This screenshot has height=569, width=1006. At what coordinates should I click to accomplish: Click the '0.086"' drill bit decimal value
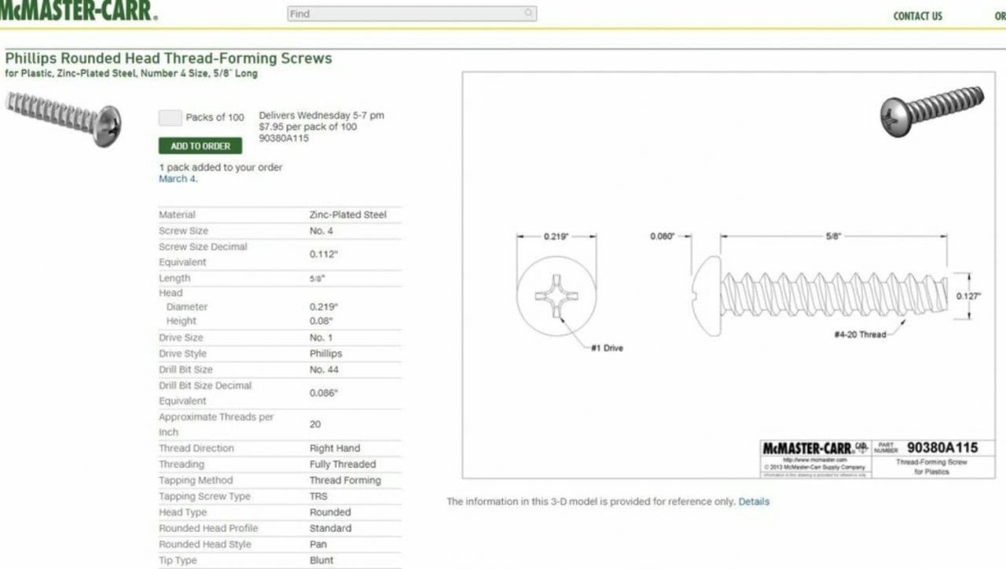[x=323, y=393]
